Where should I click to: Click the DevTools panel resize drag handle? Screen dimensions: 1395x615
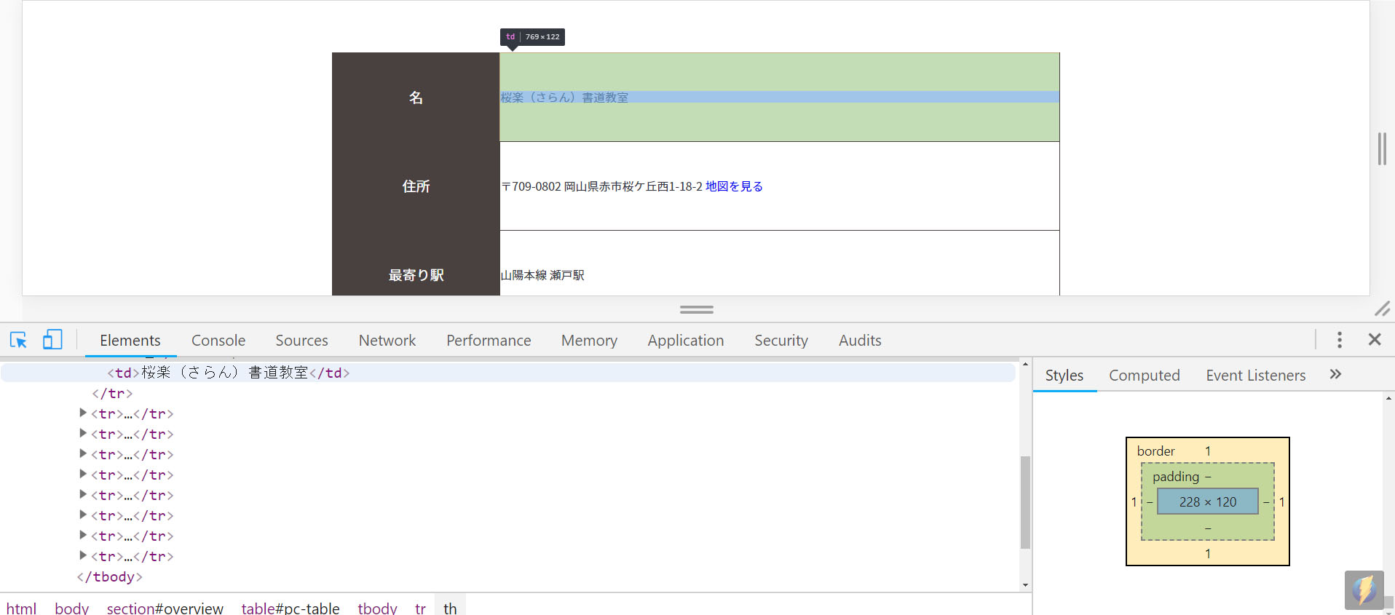point(696,309)
